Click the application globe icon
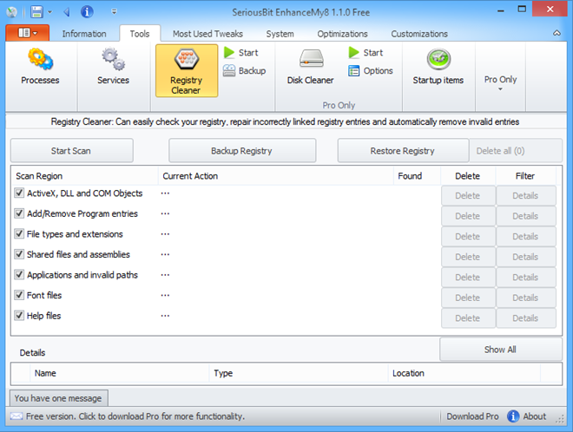 coord(11,12)
